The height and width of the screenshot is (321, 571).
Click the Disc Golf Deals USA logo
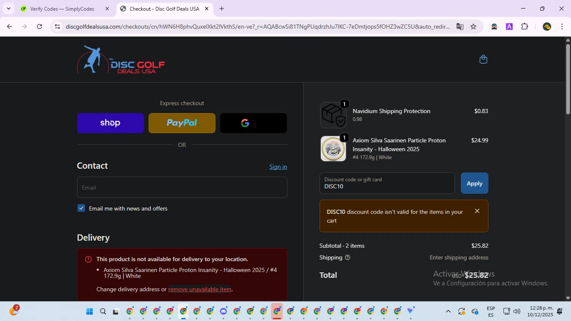point(121,59)
